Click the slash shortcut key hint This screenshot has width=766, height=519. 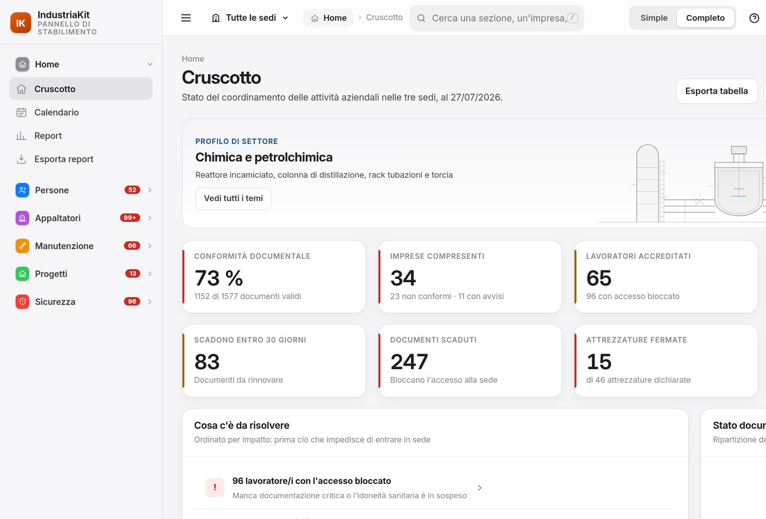[x=573, y=18]
